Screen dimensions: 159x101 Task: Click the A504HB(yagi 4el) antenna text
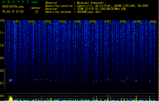[x=89, y=12]
